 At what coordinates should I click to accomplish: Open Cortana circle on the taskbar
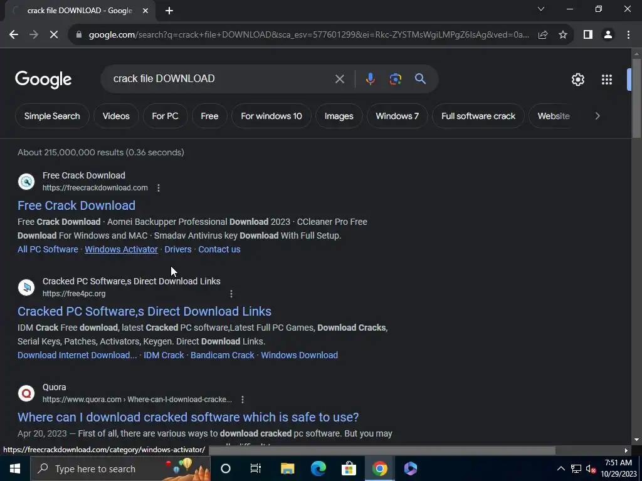(226, 468)
